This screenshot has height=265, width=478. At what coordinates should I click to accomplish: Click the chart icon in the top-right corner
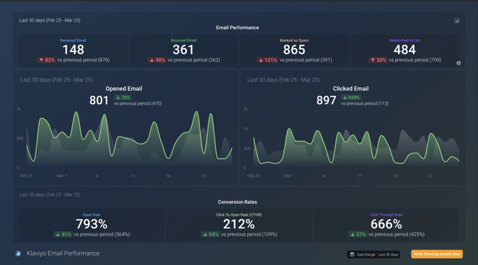coord(456,21)
